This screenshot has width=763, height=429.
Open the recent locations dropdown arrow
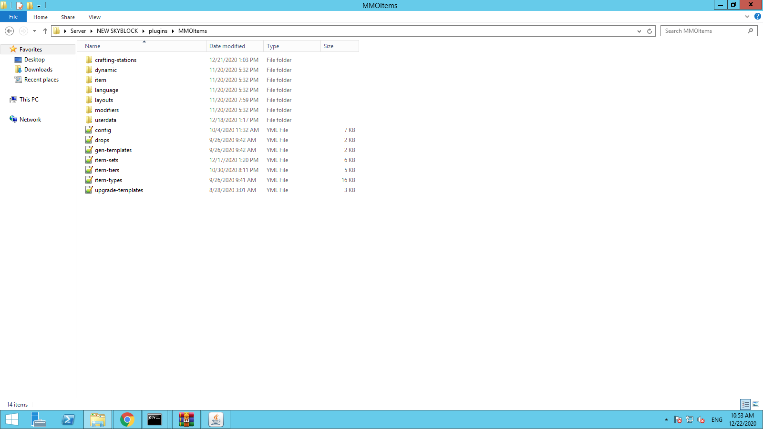tap(34, 31)
